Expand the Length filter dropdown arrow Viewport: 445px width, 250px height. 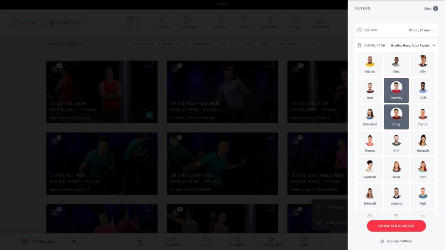[434, 30]
